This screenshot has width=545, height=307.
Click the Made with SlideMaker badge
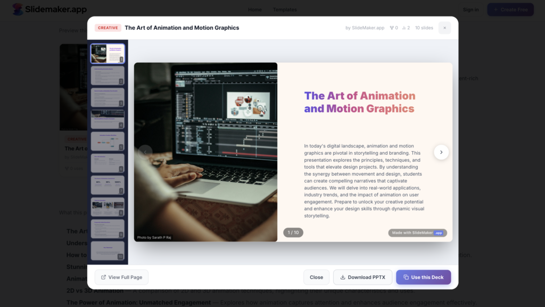[x=417, y=233]
